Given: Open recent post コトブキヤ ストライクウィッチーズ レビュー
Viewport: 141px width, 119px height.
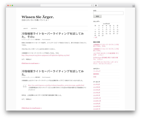Looking at the screenshot, I should coord(105,63).
